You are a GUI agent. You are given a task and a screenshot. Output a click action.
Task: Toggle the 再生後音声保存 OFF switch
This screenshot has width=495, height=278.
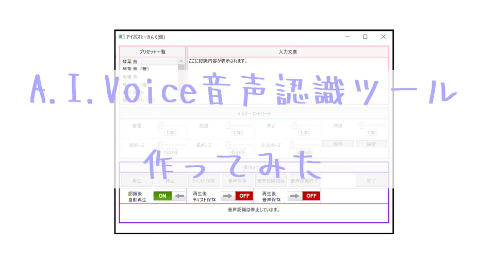click(x=304, y=196)
